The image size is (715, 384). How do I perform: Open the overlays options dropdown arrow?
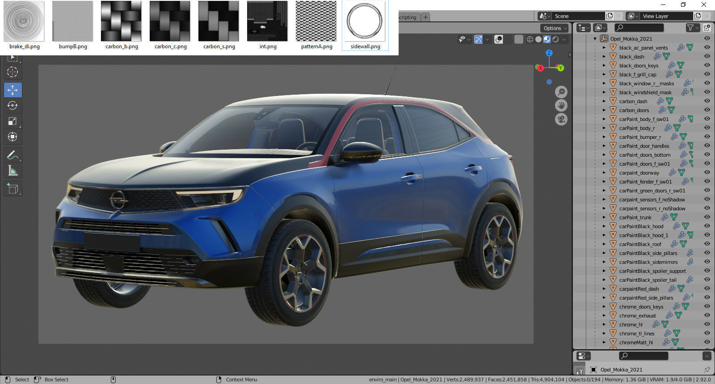click(x=508, y=39)
